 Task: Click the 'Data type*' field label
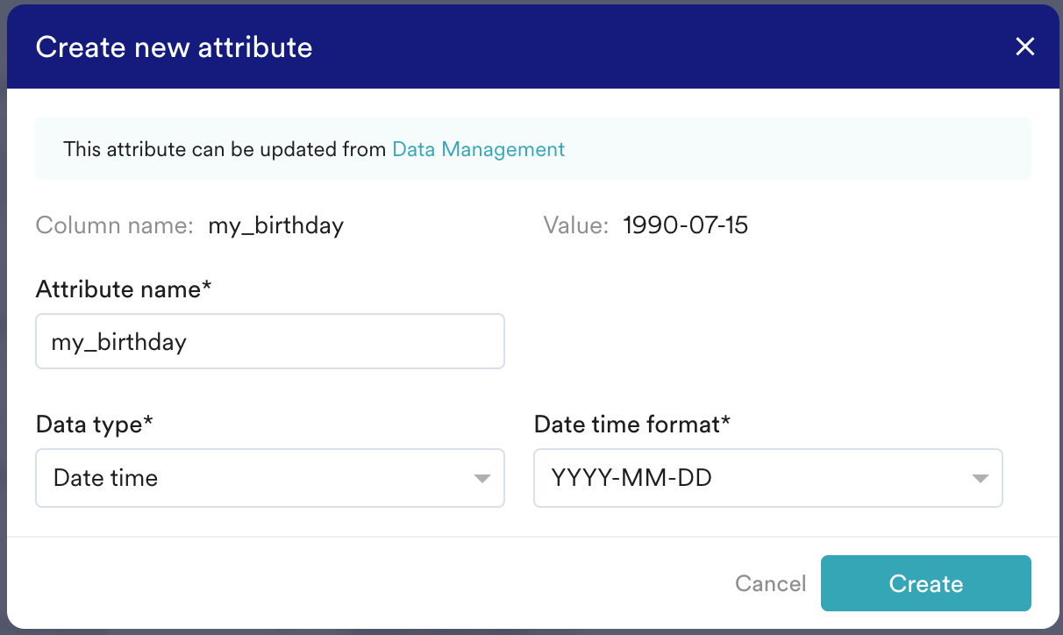[x=94, y=425]
